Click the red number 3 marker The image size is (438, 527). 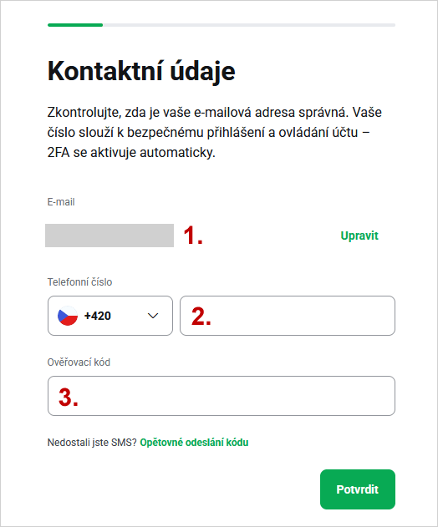(x=69, y=397)
